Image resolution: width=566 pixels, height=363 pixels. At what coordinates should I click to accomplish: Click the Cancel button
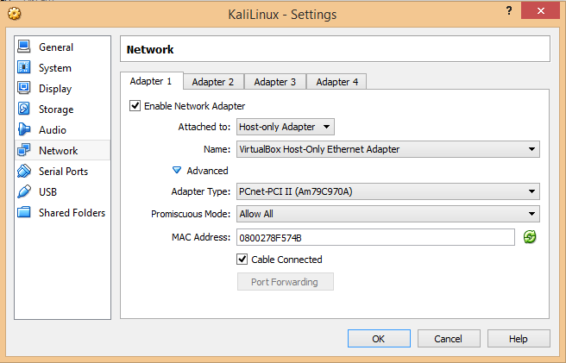point(449,339)
